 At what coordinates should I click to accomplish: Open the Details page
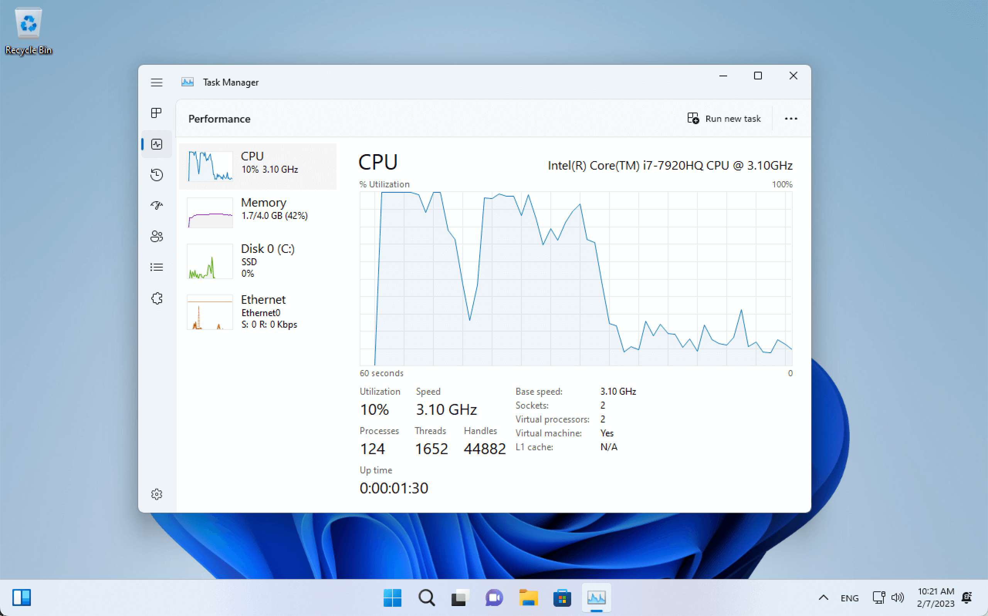(157, 267)
